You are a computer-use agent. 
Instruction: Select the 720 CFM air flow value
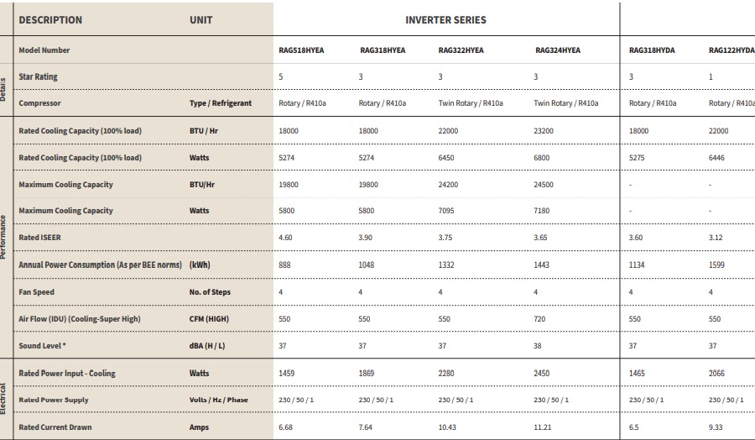(x=540, y=319)
